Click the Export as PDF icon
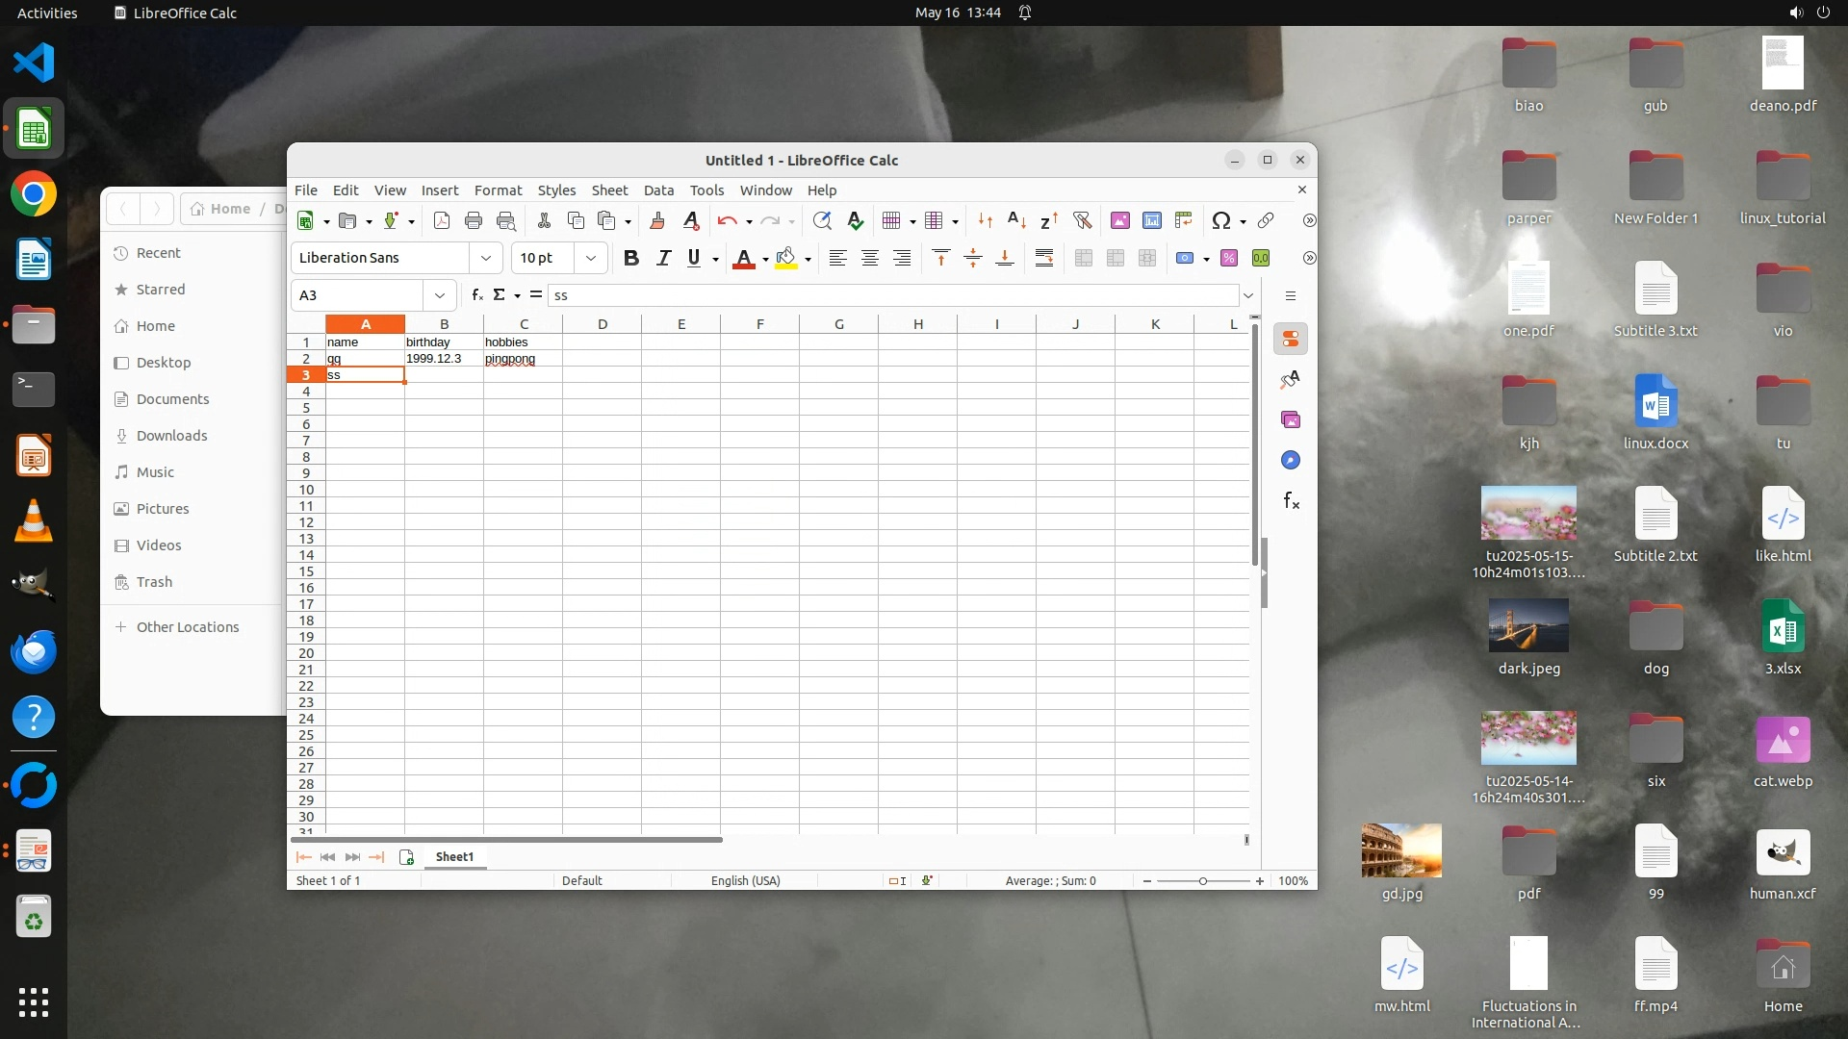 click(x=442, y=221)
